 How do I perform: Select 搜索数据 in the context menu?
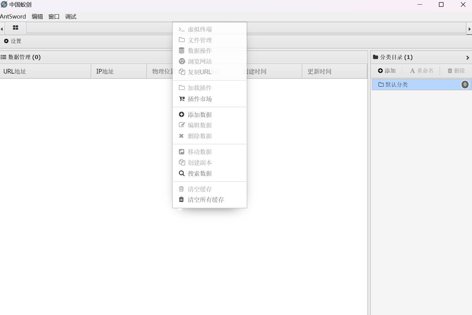pos(210,173)
